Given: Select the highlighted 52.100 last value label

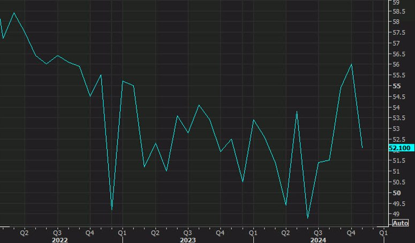Looking at the screenshot, I should [x=401, y=148].
